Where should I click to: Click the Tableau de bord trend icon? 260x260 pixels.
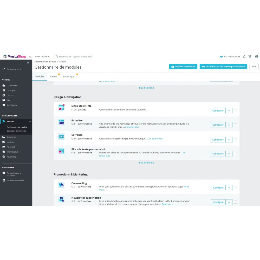[4, 69]
